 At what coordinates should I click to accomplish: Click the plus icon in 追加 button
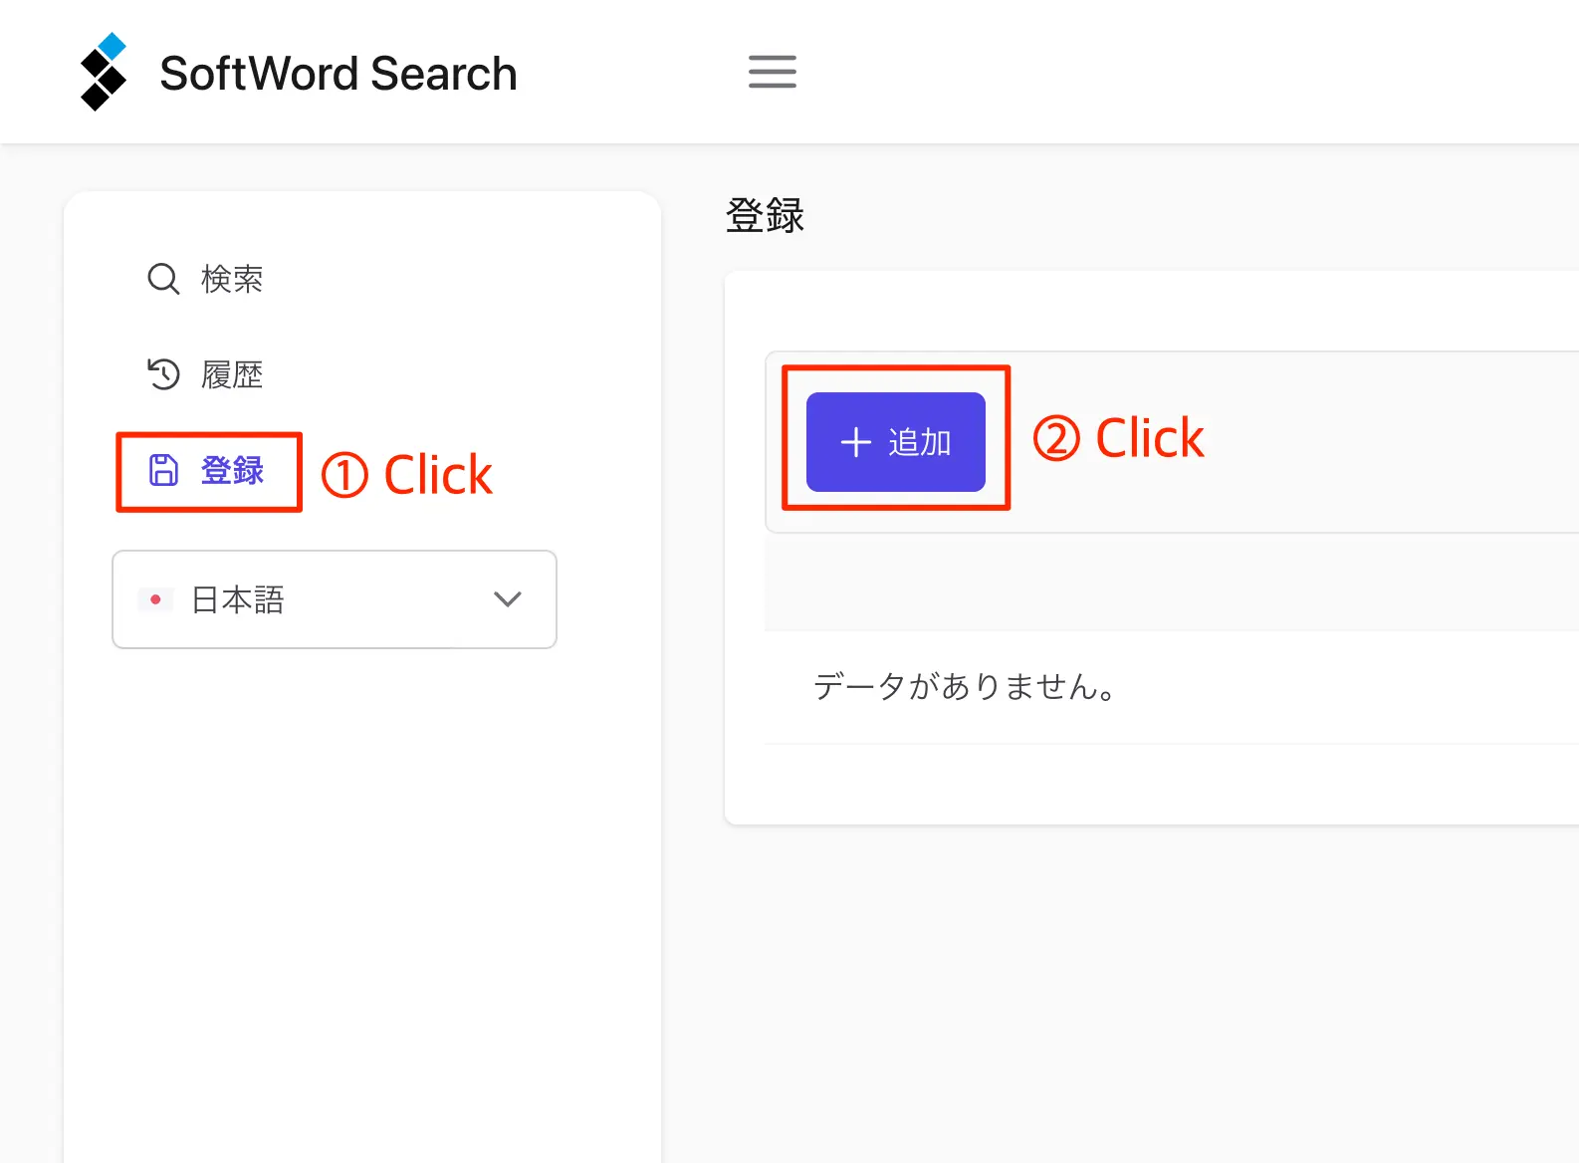coord(856,442)
